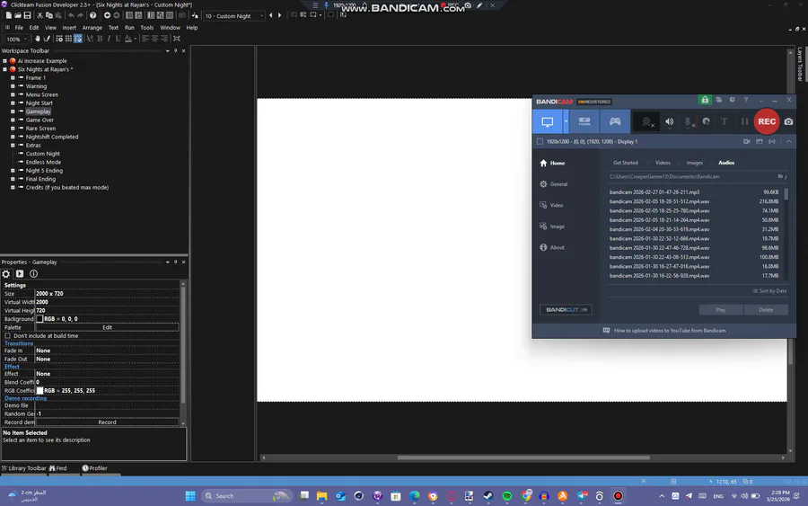
Task: Click the Back navigation arrow circle icon
Action: coord(107,15)
